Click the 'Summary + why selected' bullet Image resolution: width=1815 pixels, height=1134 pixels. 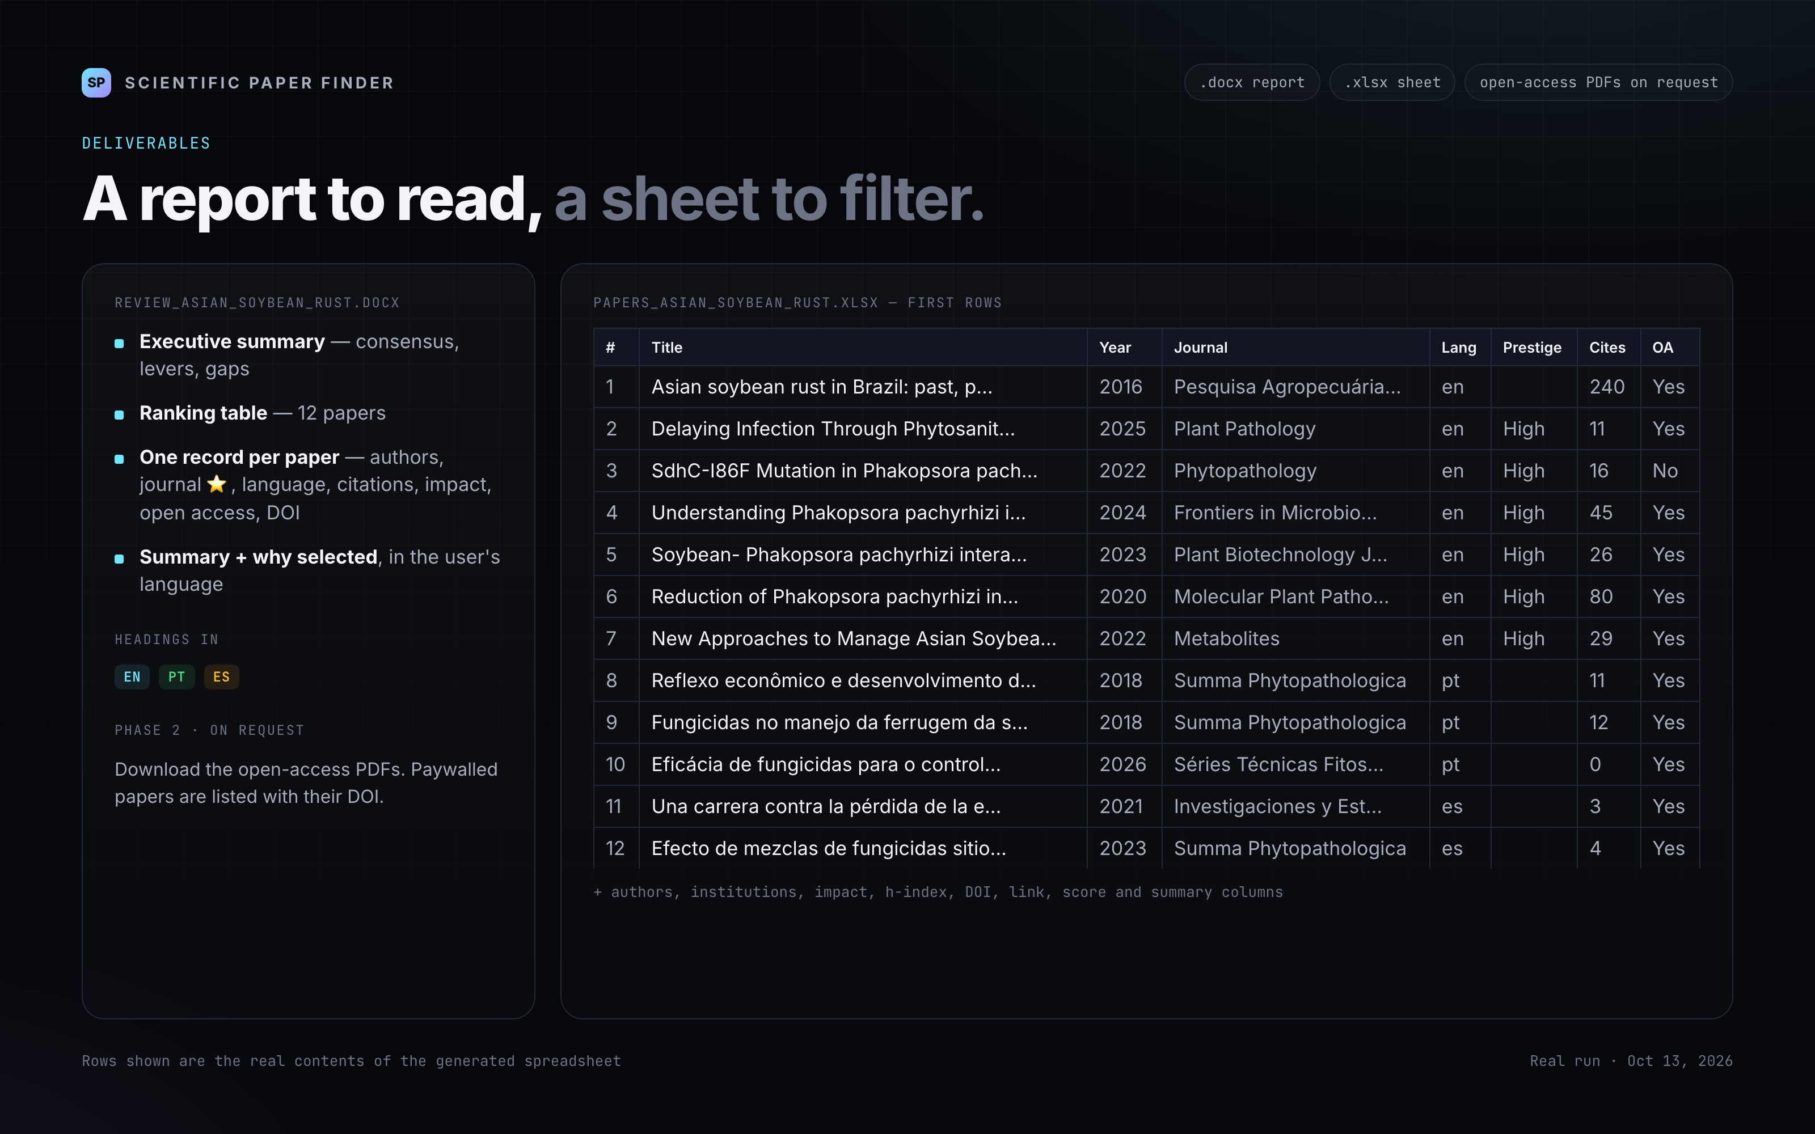coord(258,557)
